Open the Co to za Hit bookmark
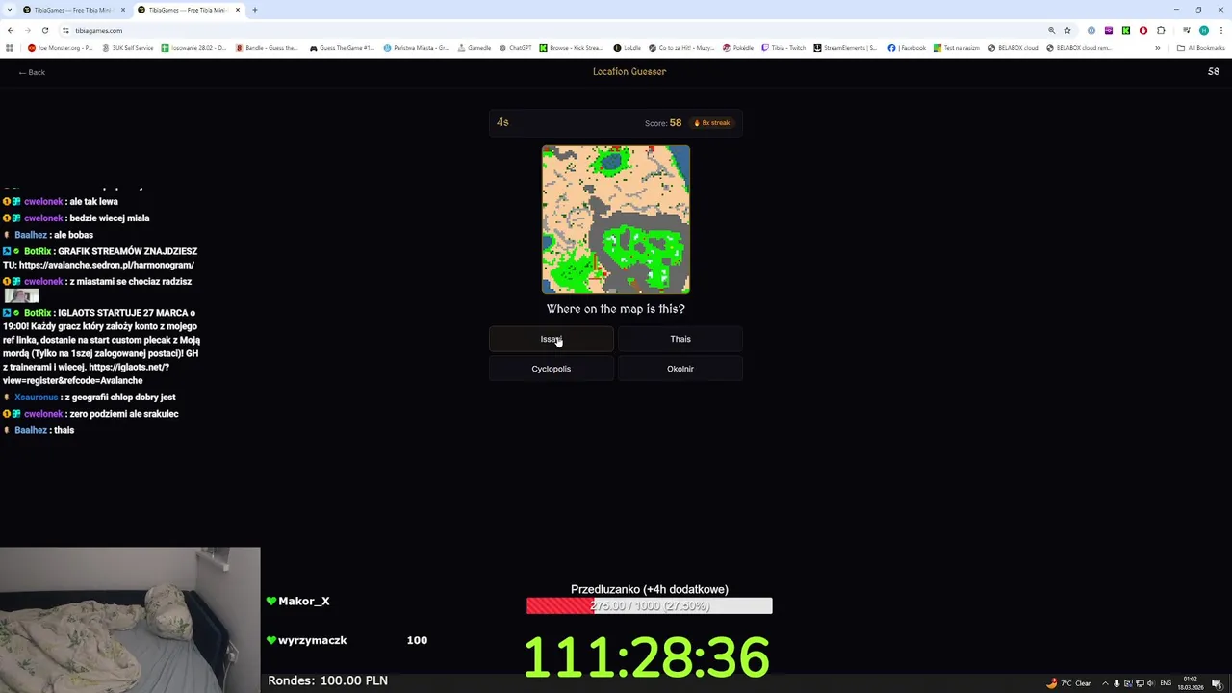Image resolution: width=1232 pixels, height=693 pixels. (x=681, y=47)
